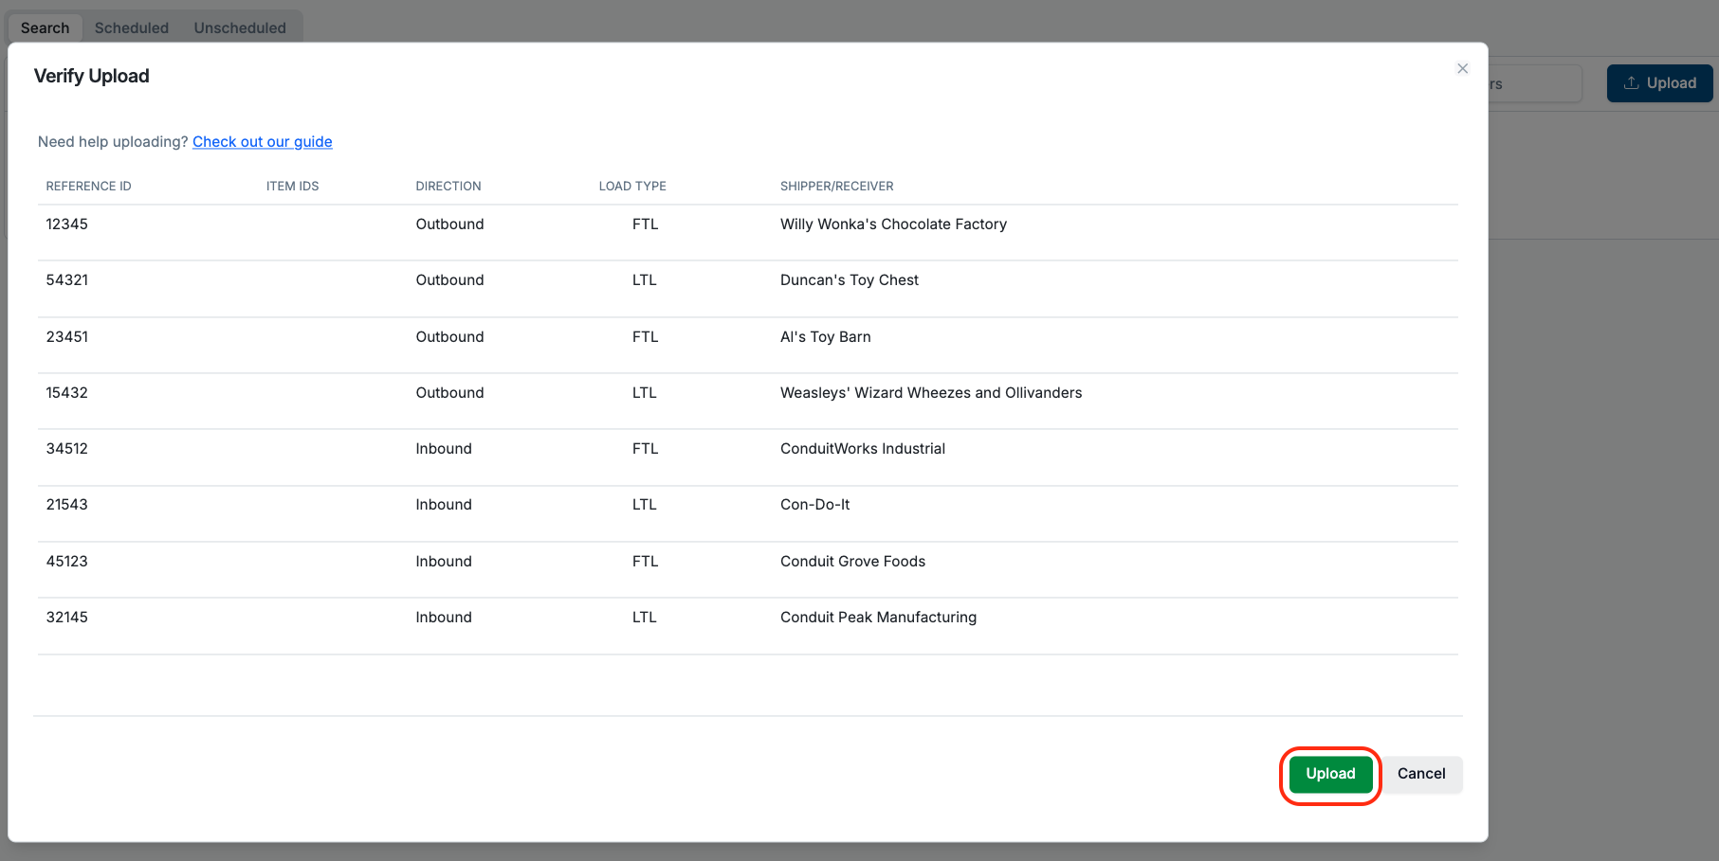Click the green Upload button

point(1330,774)
